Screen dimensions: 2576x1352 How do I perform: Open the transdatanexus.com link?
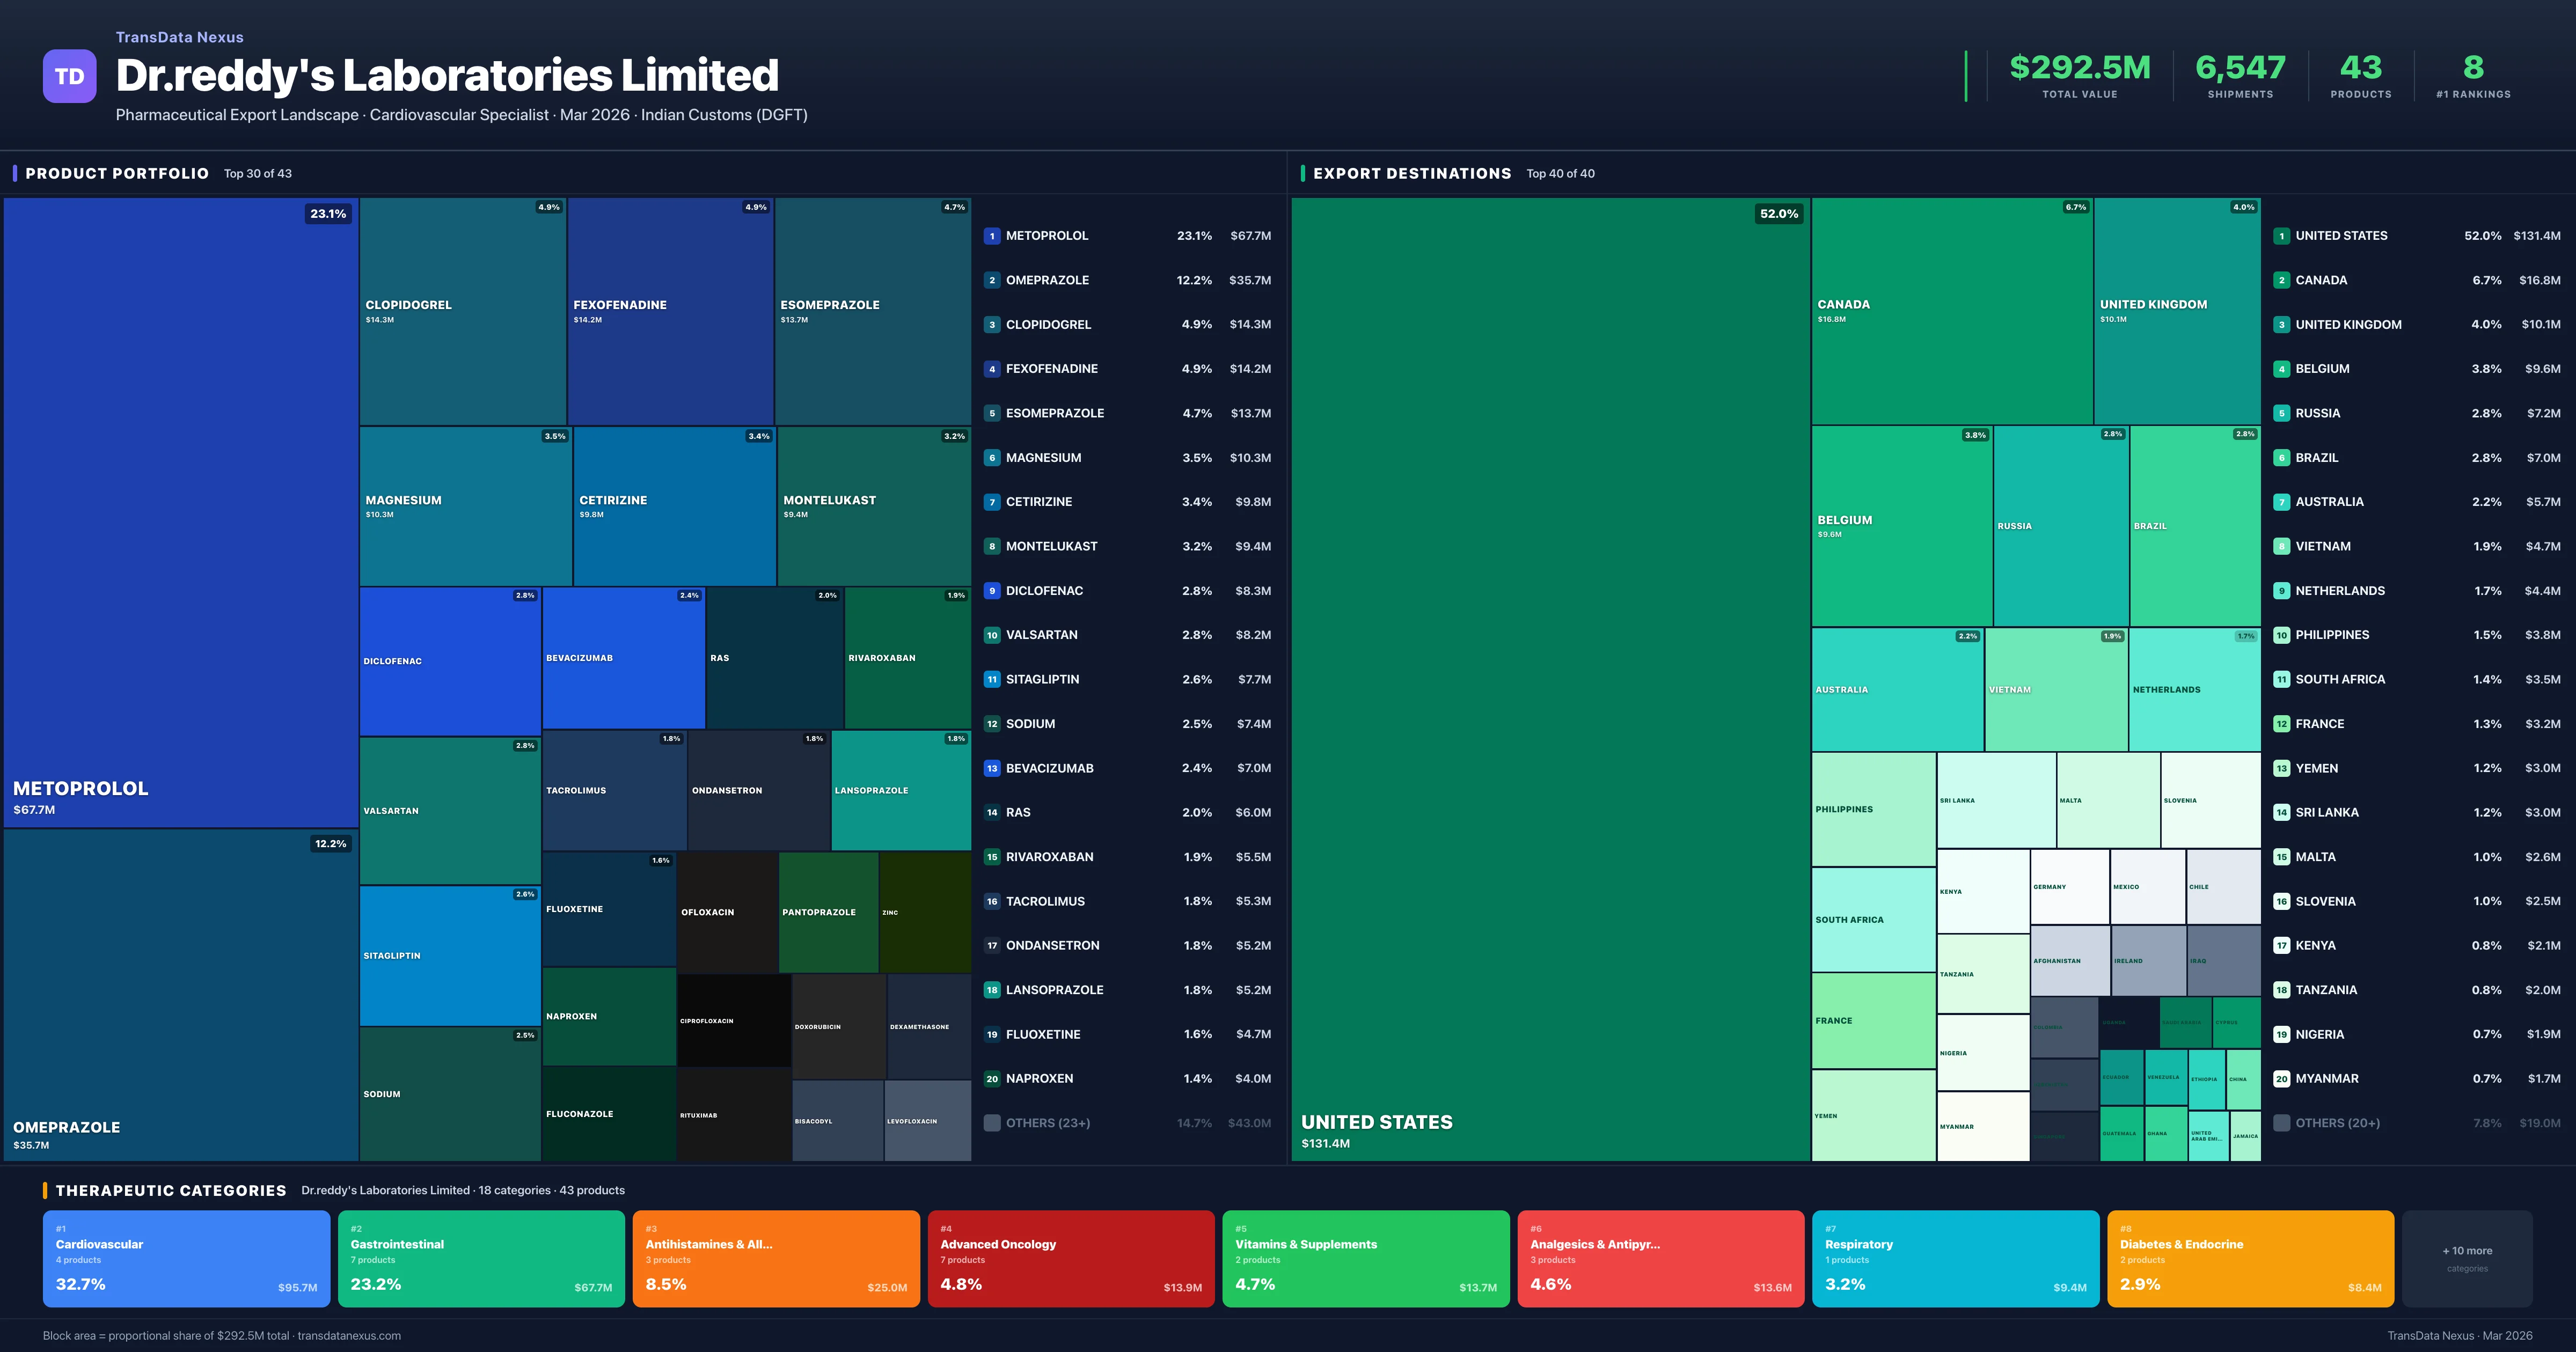tap(349, 1335)
